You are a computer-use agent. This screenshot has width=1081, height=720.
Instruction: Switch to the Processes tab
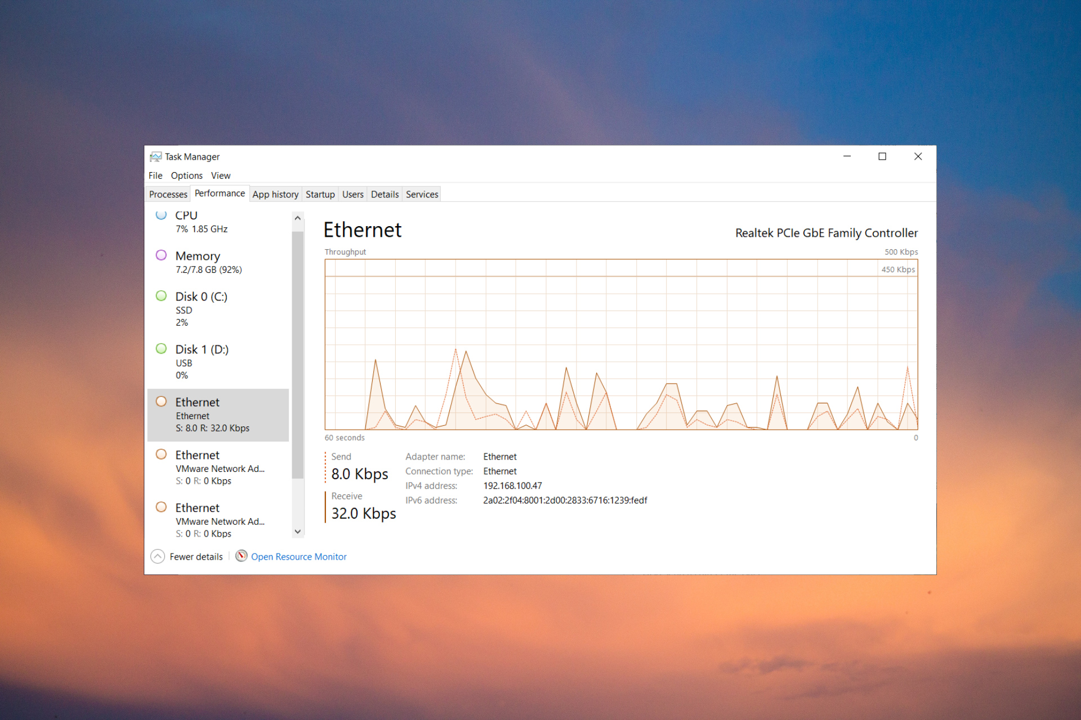point(169,195)
